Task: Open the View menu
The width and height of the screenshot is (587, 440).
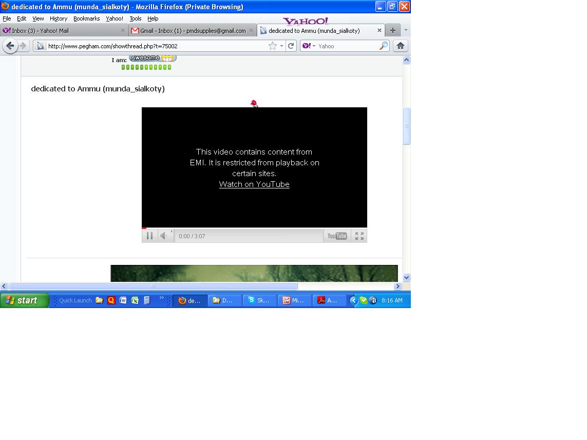Action: pyautogui.click(x=38, y=18)
